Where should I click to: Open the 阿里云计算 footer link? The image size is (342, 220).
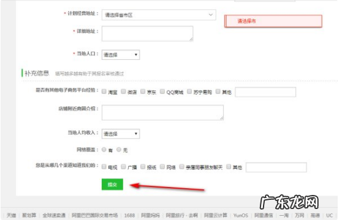(x=216, y=215)
